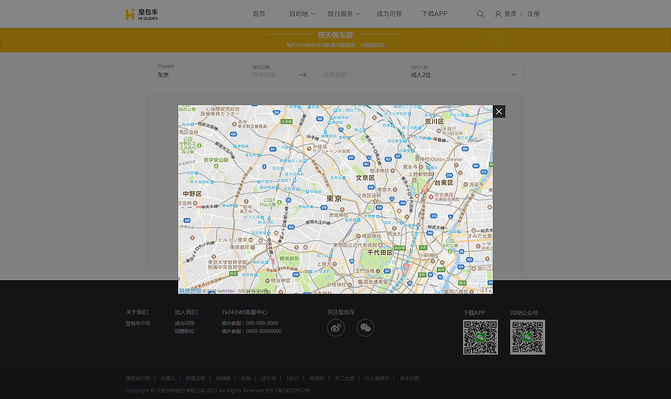Click the 下载APP QR code image

pyautogui.click(x=480, y=337)
